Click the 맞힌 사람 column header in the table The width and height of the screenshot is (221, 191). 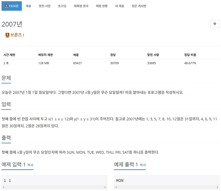pos(153,55)
